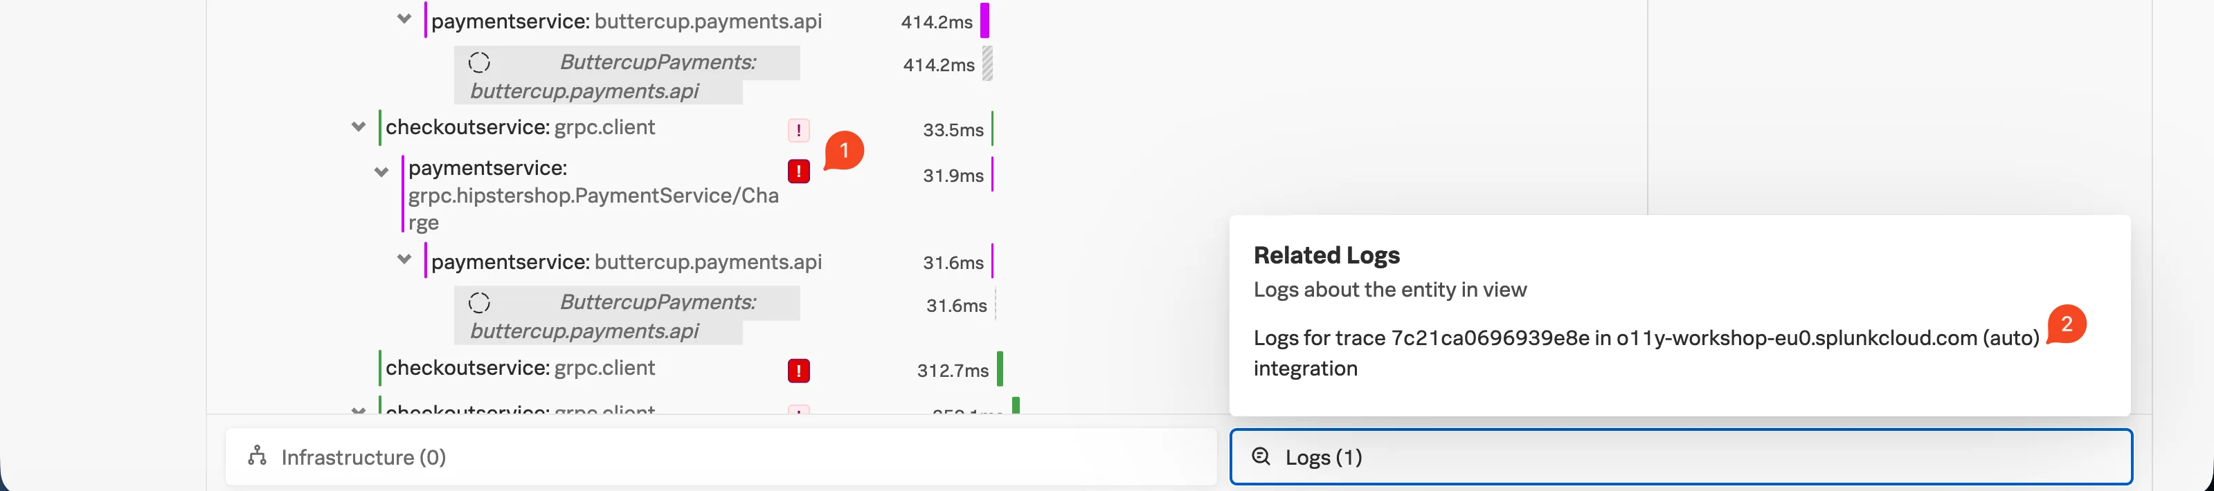
Task: Collapse the paymentservice buttercup.payments.api 414.2ms span
Action: coord(404,19)
